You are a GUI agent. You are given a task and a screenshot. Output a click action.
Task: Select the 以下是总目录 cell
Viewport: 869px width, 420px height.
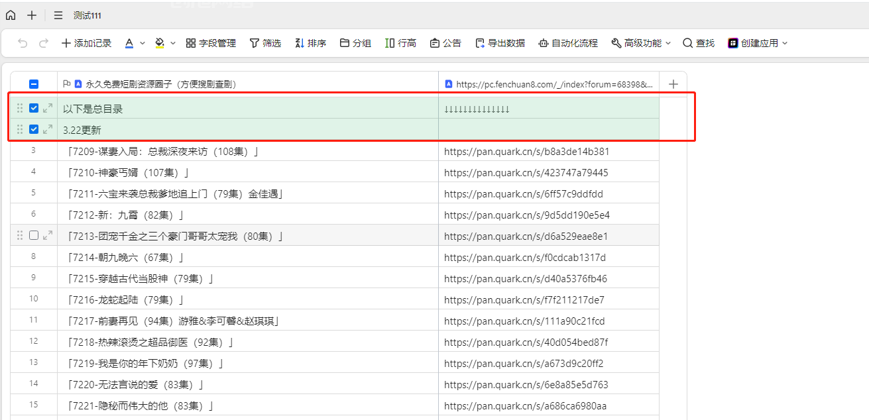(x=248, y=108)
